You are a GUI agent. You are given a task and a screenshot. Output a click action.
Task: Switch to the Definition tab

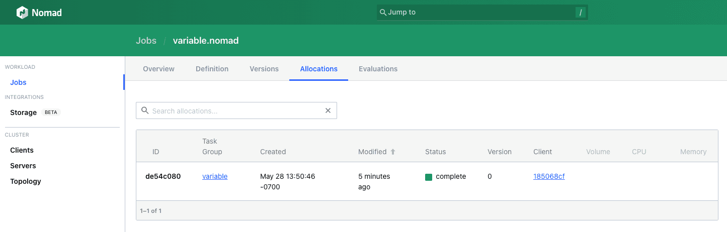click(212, 69)
